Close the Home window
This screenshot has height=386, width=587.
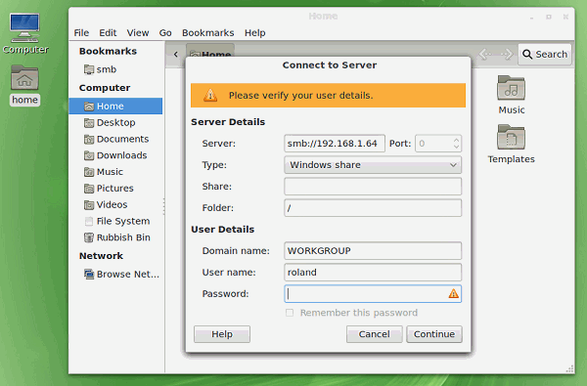(565, 17)
